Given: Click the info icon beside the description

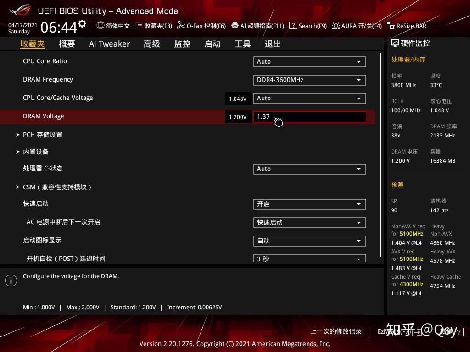Looking at the screenshot, I should click(11, 280).
